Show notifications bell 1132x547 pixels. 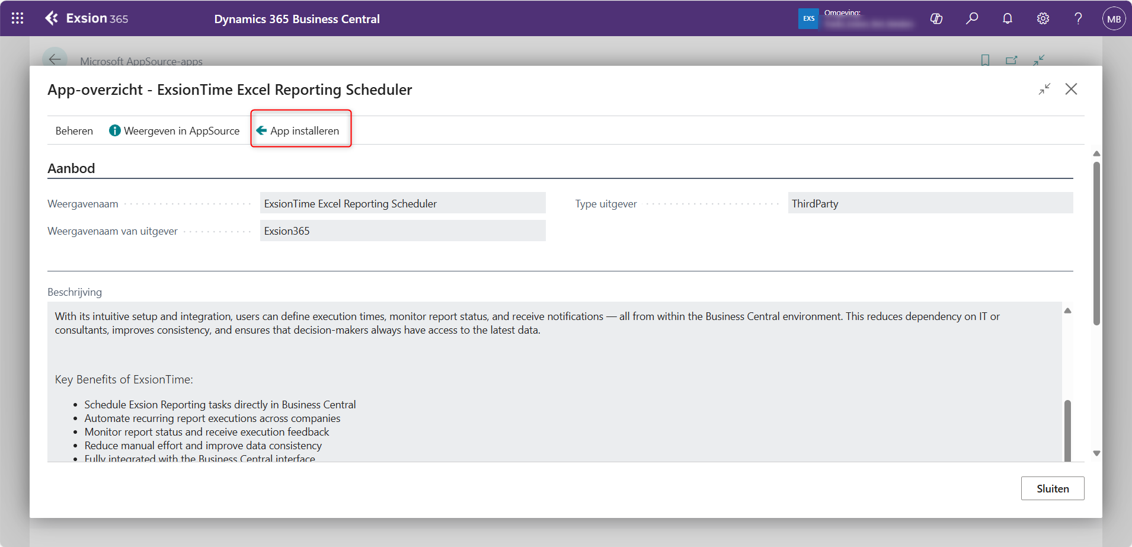[x=1008, y=18]
